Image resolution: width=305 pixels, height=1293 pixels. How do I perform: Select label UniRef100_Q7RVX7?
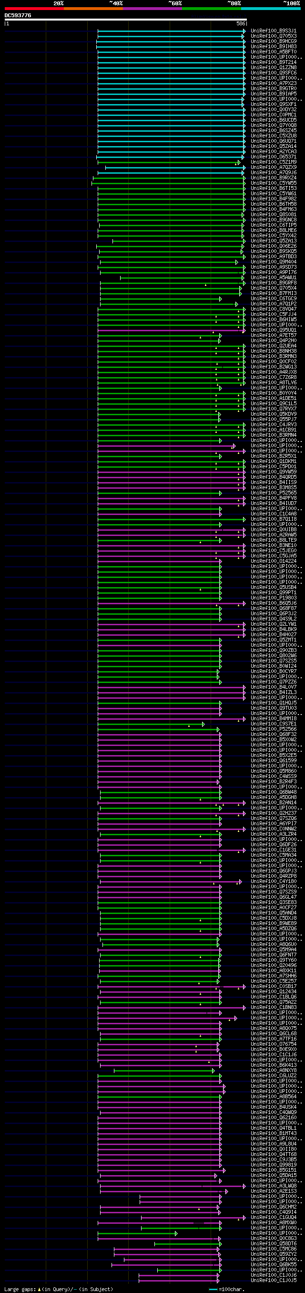pyautogui.click(x=274, y=409)
